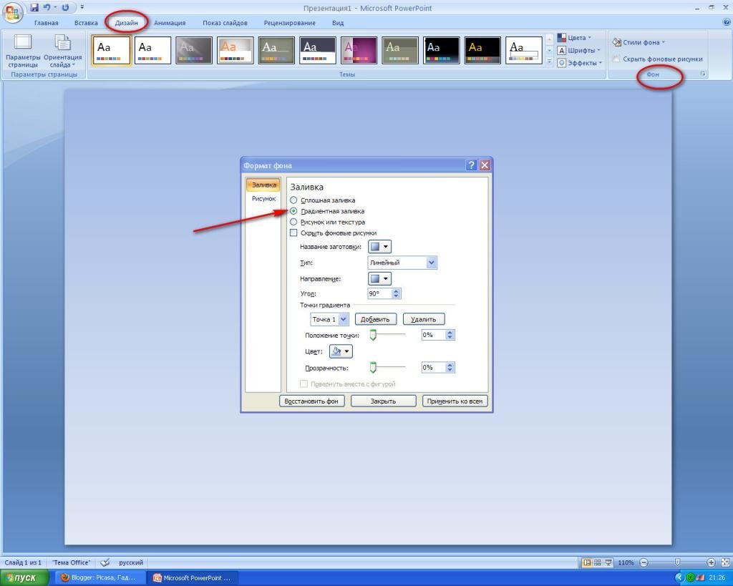Save the presentation from quick access toolbar
This screenshot has height=586, width=733.
click(34, 7)
